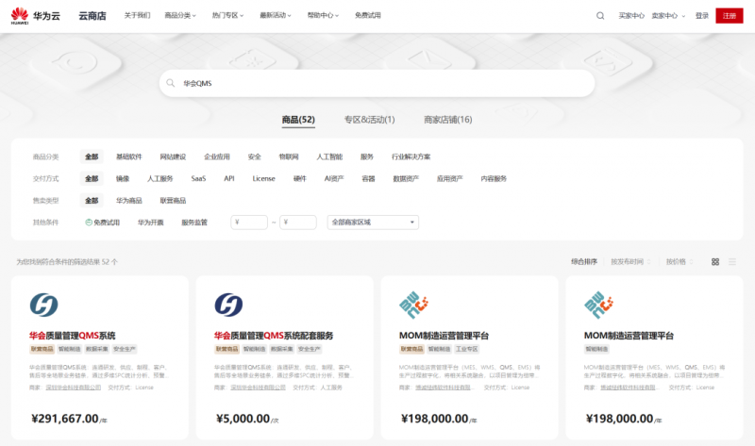Select 华为商品 in 售卖类型 row
The width and height of the screenshot is (755, 446).
(x=129, y=200)
